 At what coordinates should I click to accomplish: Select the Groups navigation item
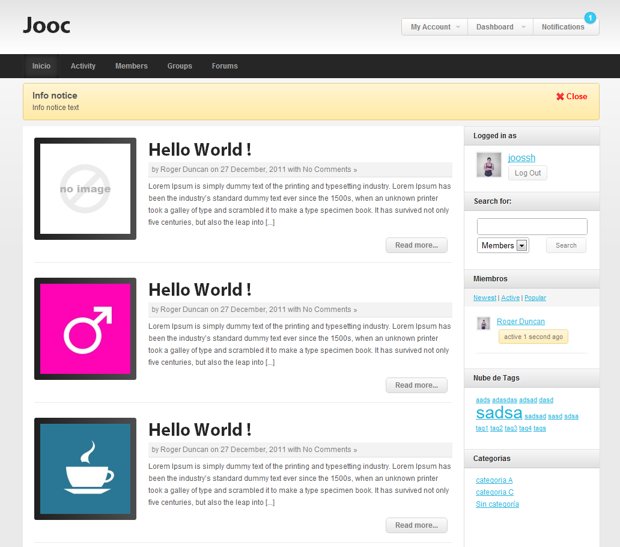[x=180, y=66]
